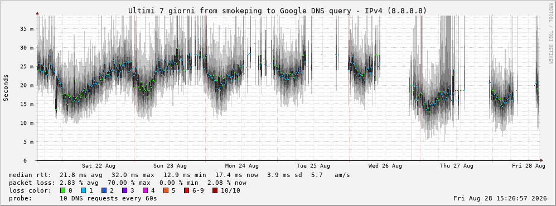The width and height of the screenshot is (556, 206).
Task: Click the 'Sun 23 Aug' date label
Action: tap(170, 166)
